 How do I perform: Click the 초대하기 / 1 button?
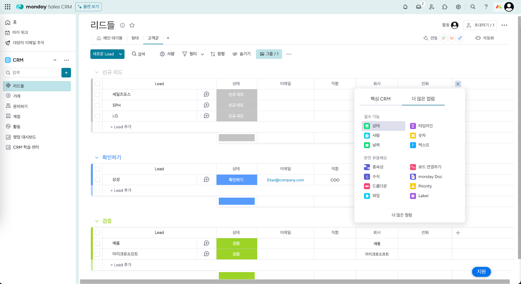point(481,25)
